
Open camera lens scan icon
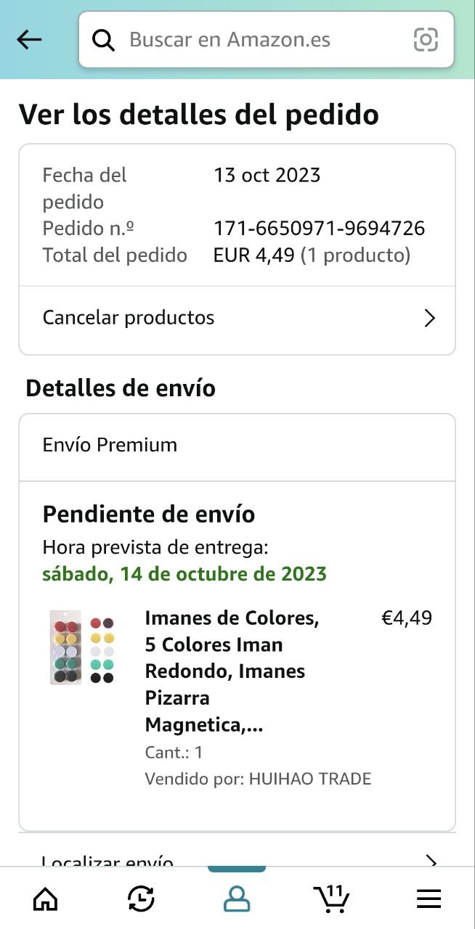[x=426, y=39]
